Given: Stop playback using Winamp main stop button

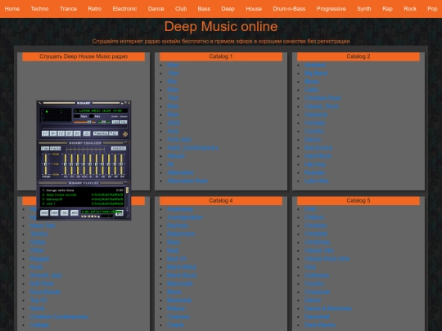Looking at the screenshot, I should (69, 133).
